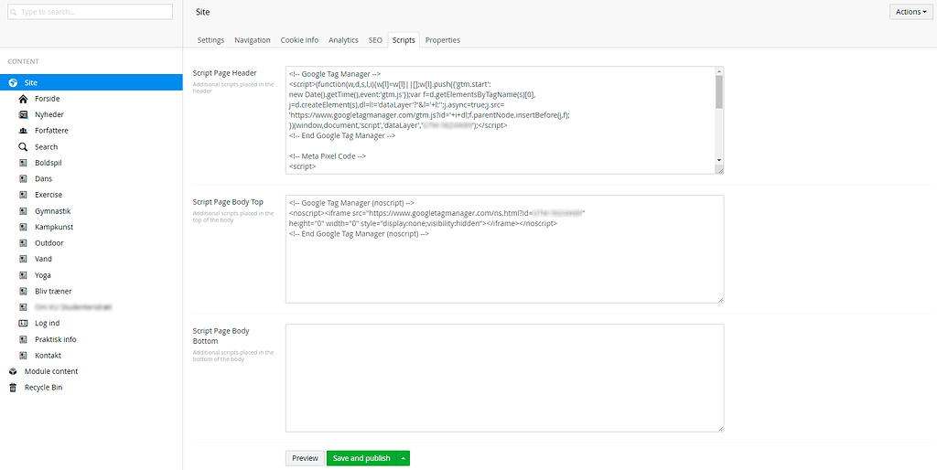
Task: Click into the Script Page Body Bottom textarea
Action: tap(505, 378)
